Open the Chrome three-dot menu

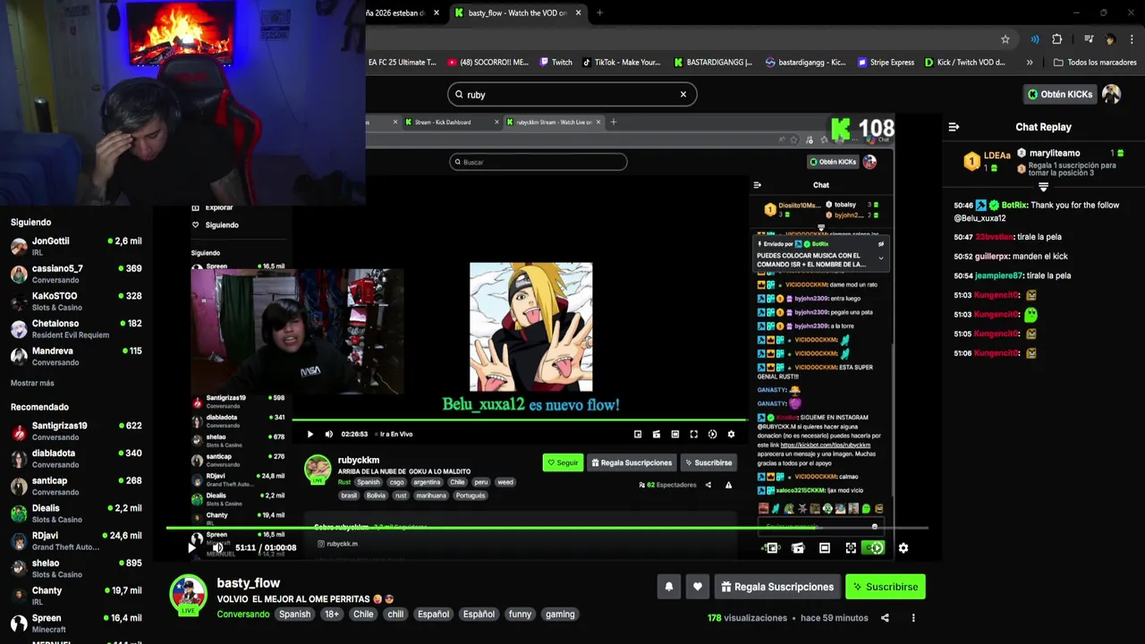click(x=1132, y=39)
